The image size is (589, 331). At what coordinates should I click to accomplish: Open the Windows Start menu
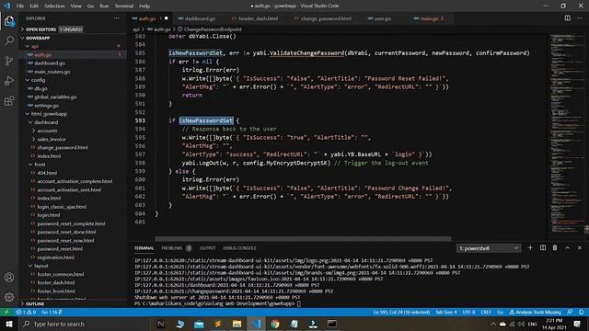[9, 324]
